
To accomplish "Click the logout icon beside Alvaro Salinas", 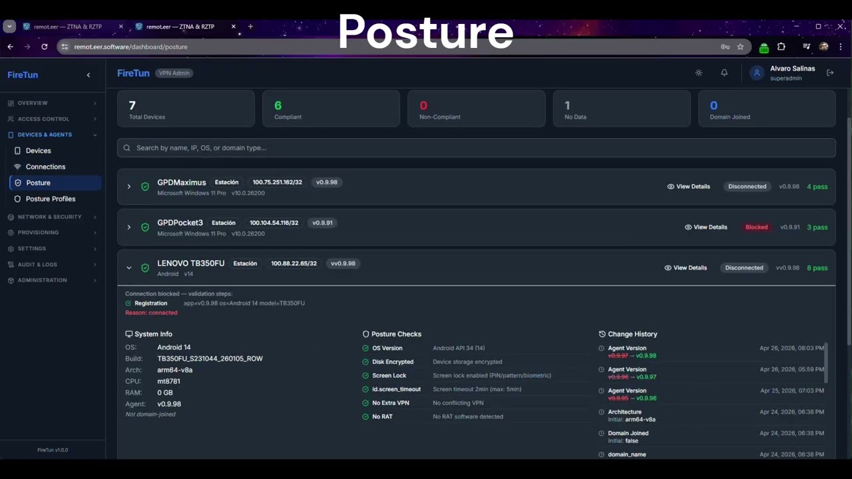I will (830, 73).
